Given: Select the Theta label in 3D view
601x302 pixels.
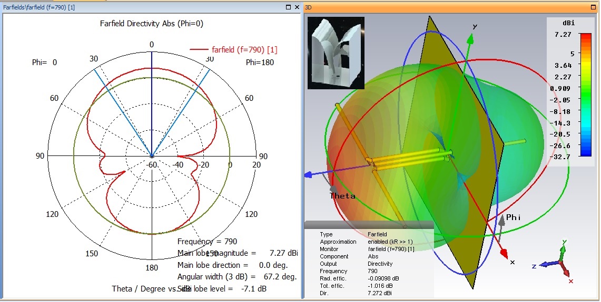Looking at the screenshot, I should click(342, 196).
